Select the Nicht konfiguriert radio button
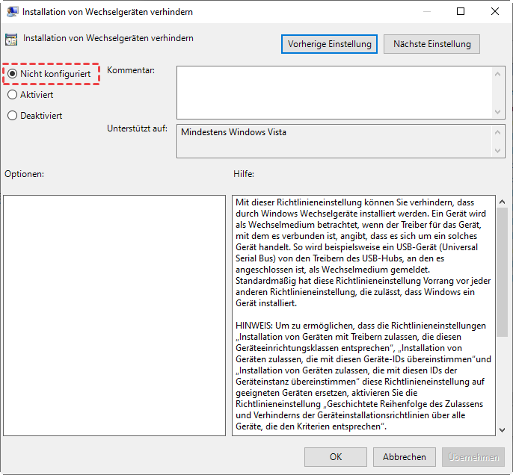The width and height of the screenshot is (513, 475). (13, 74)
